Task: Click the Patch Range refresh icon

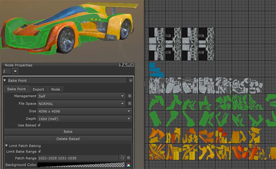Action: [x=122, y=158]
